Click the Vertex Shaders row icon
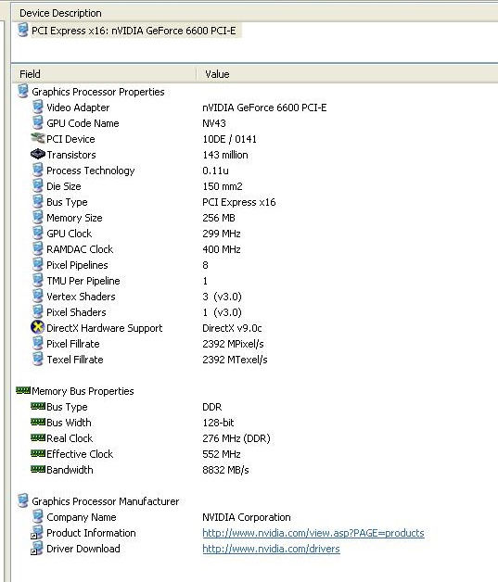Viewport: 498px width, 582px height. [x=37, y=297]
